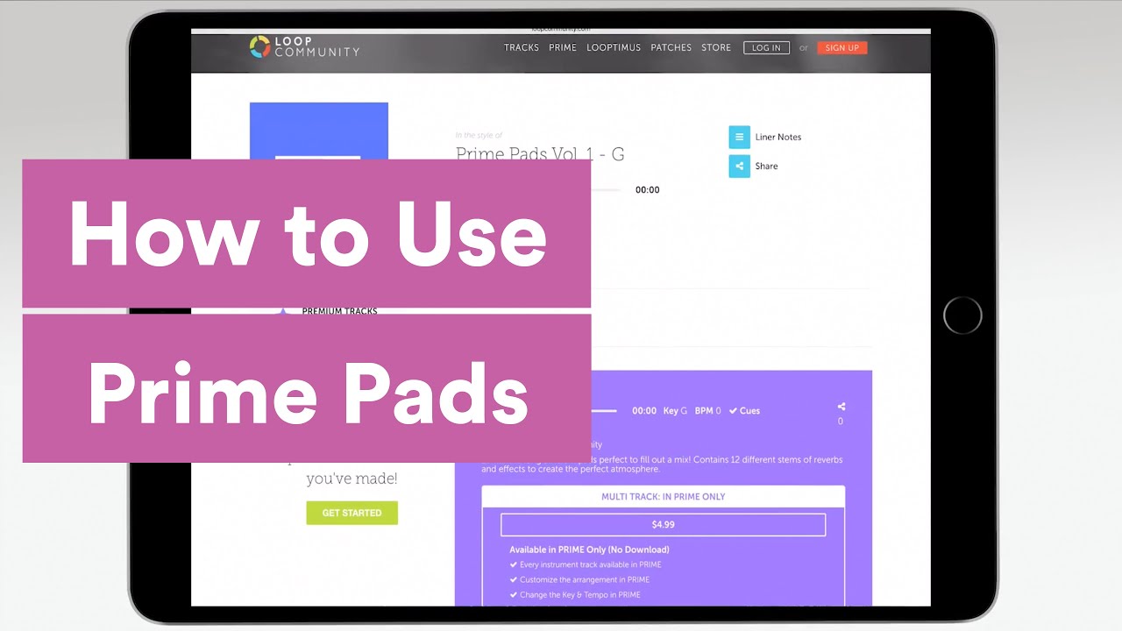Click the green GET STARTED button

(x=352, y=513)
